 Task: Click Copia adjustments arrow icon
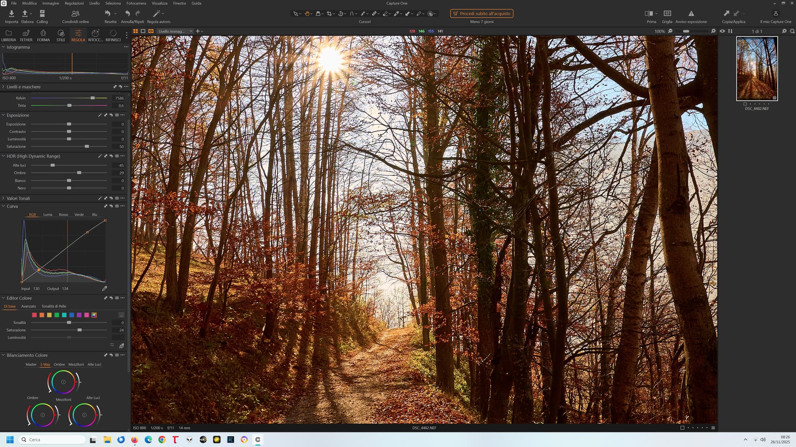coord(726,14)
